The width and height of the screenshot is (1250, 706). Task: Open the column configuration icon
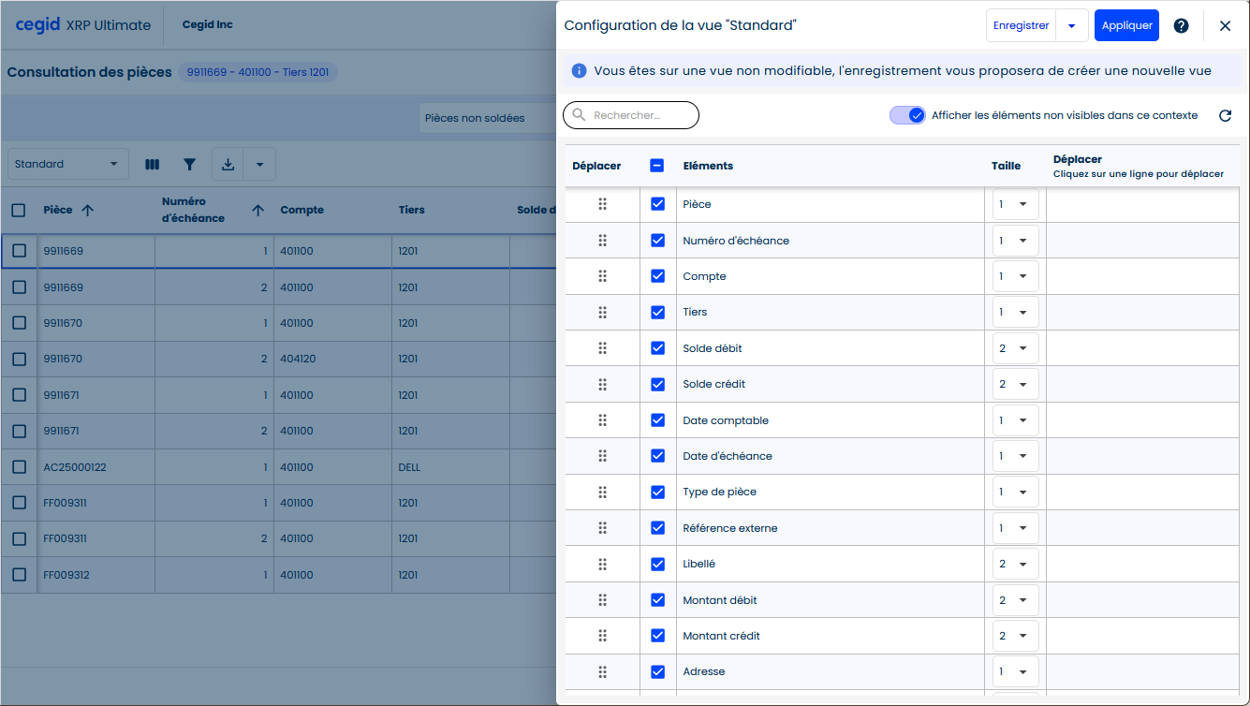[x=153, y=165]
